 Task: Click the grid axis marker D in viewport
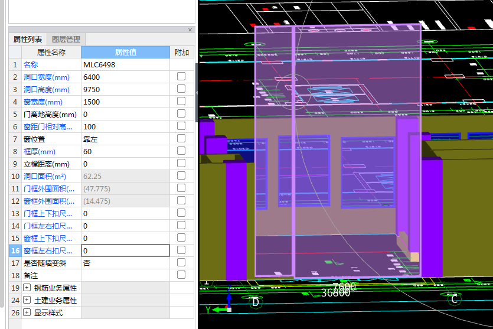pos(255,302)
